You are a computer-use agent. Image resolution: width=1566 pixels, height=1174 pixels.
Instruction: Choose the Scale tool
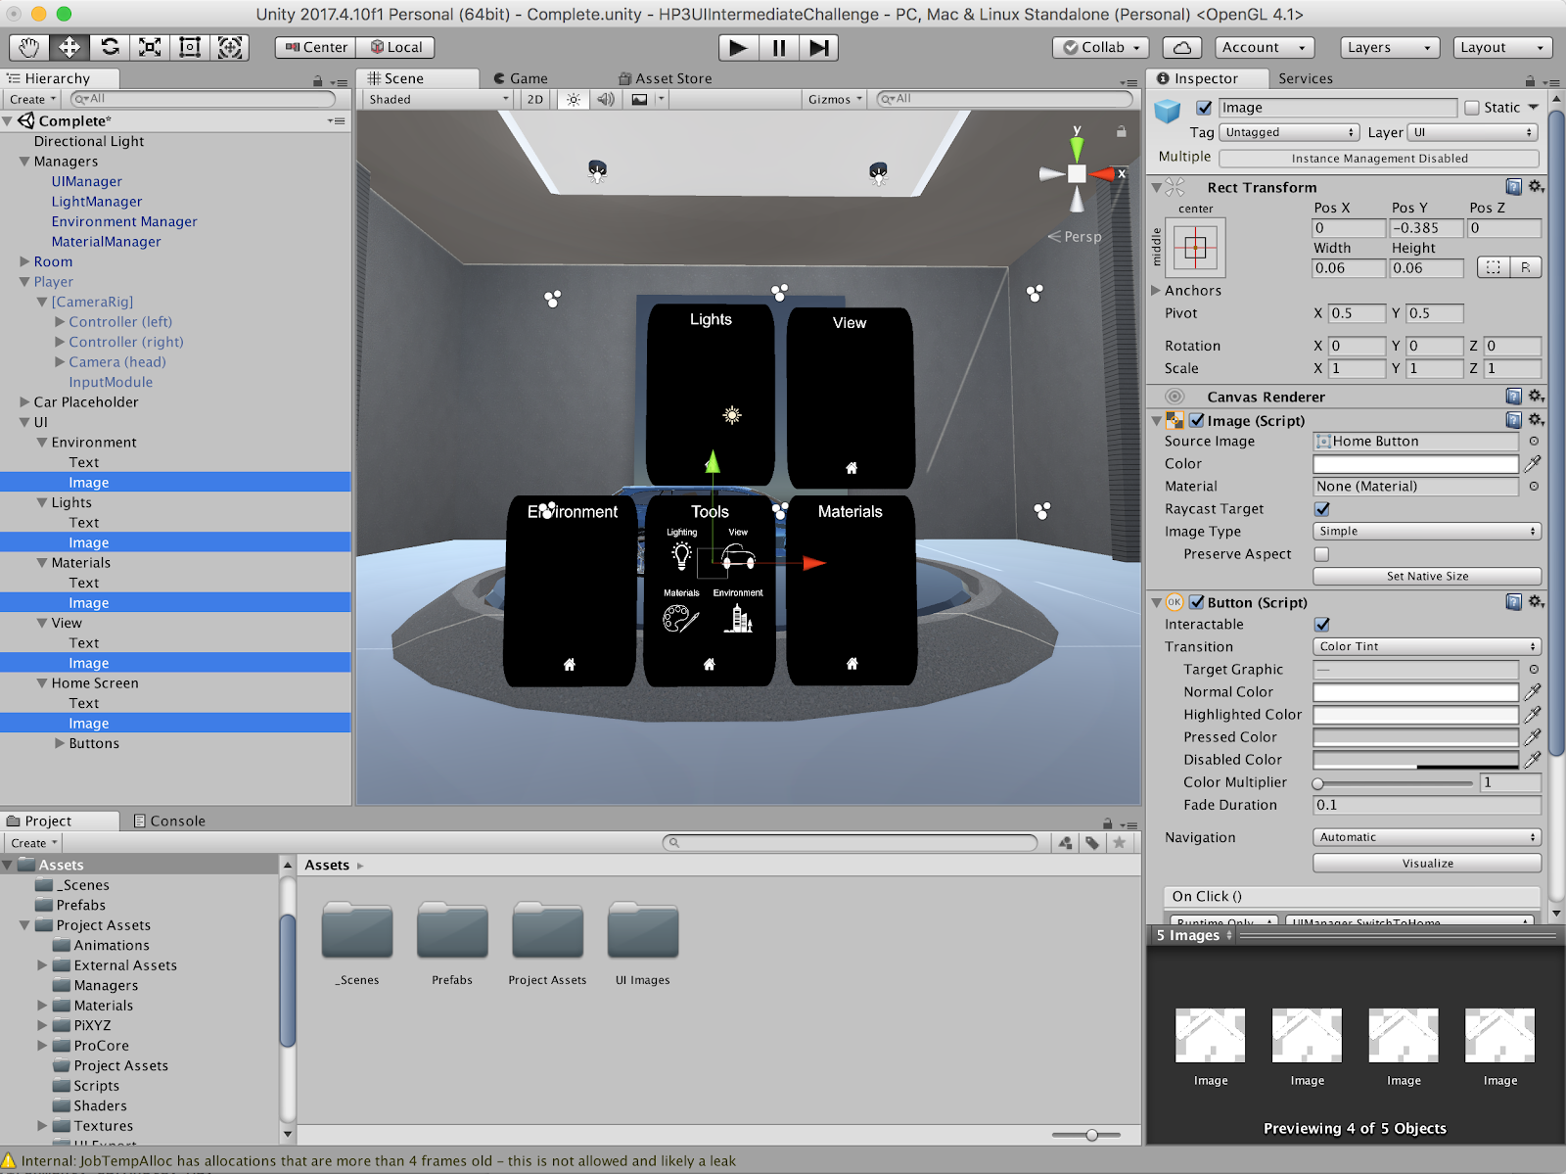150,47
